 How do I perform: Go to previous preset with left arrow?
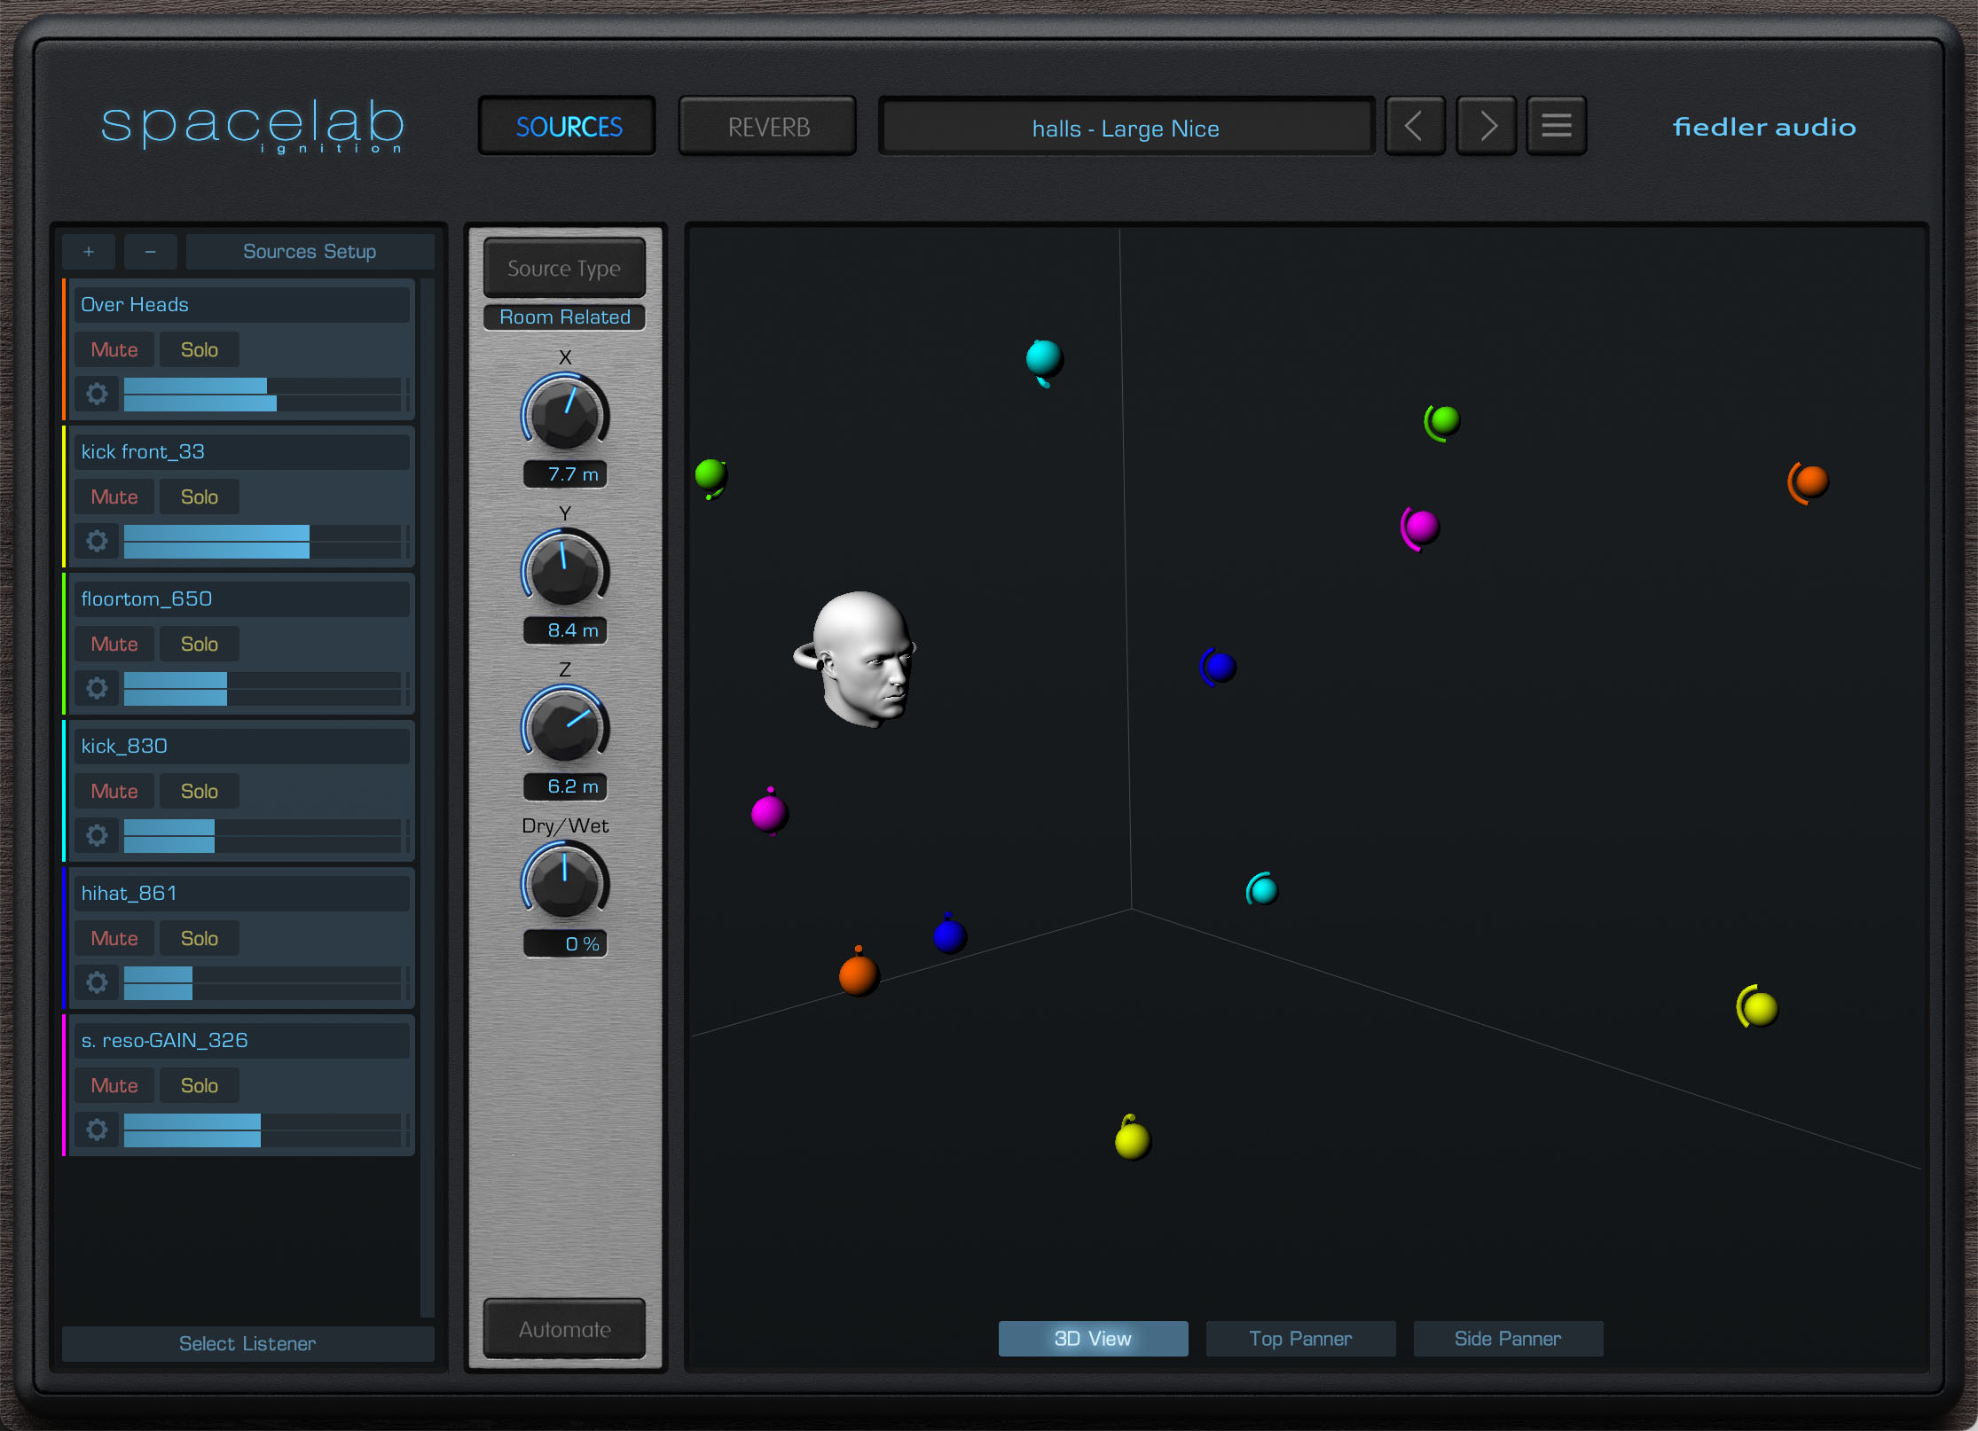[1415, 127]
